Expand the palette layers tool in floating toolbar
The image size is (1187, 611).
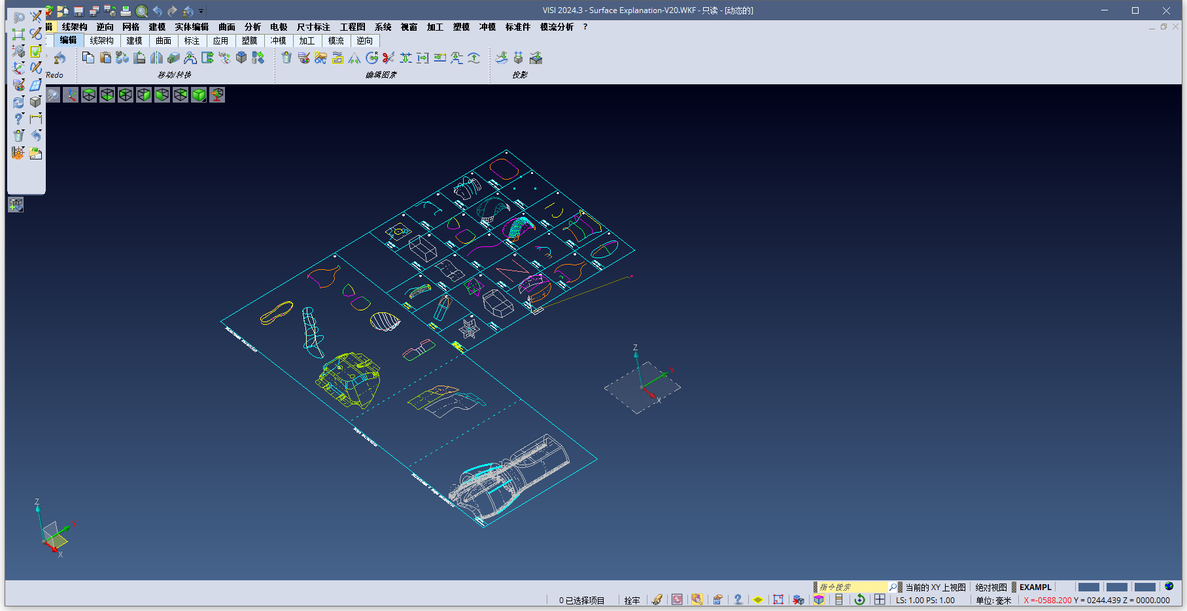[18, 85]
